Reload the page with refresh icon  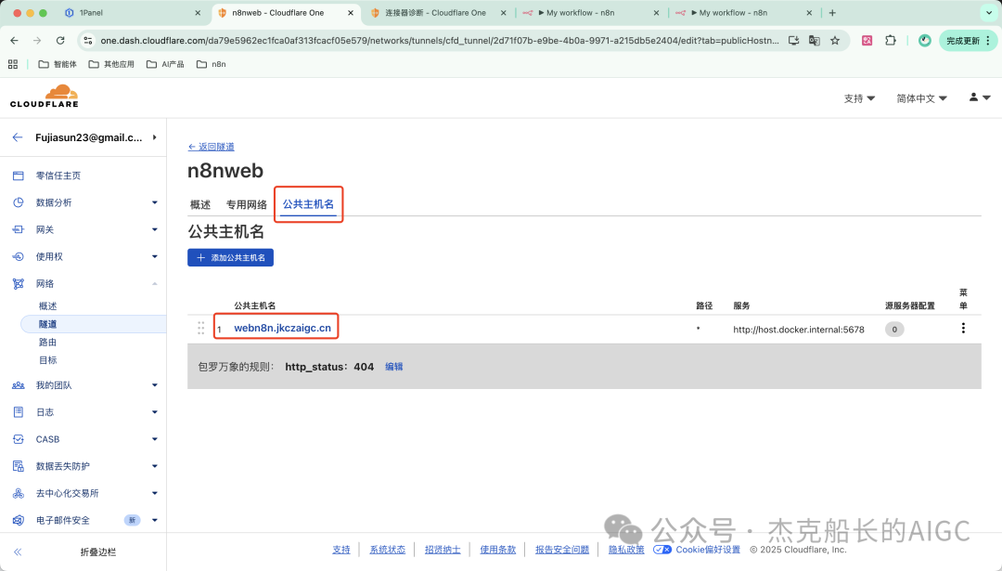click(60, 40)
